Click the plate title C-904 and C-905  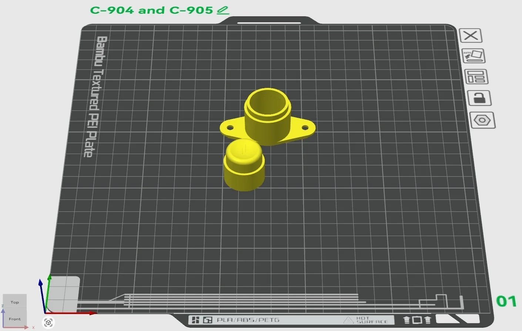(151, 10)
